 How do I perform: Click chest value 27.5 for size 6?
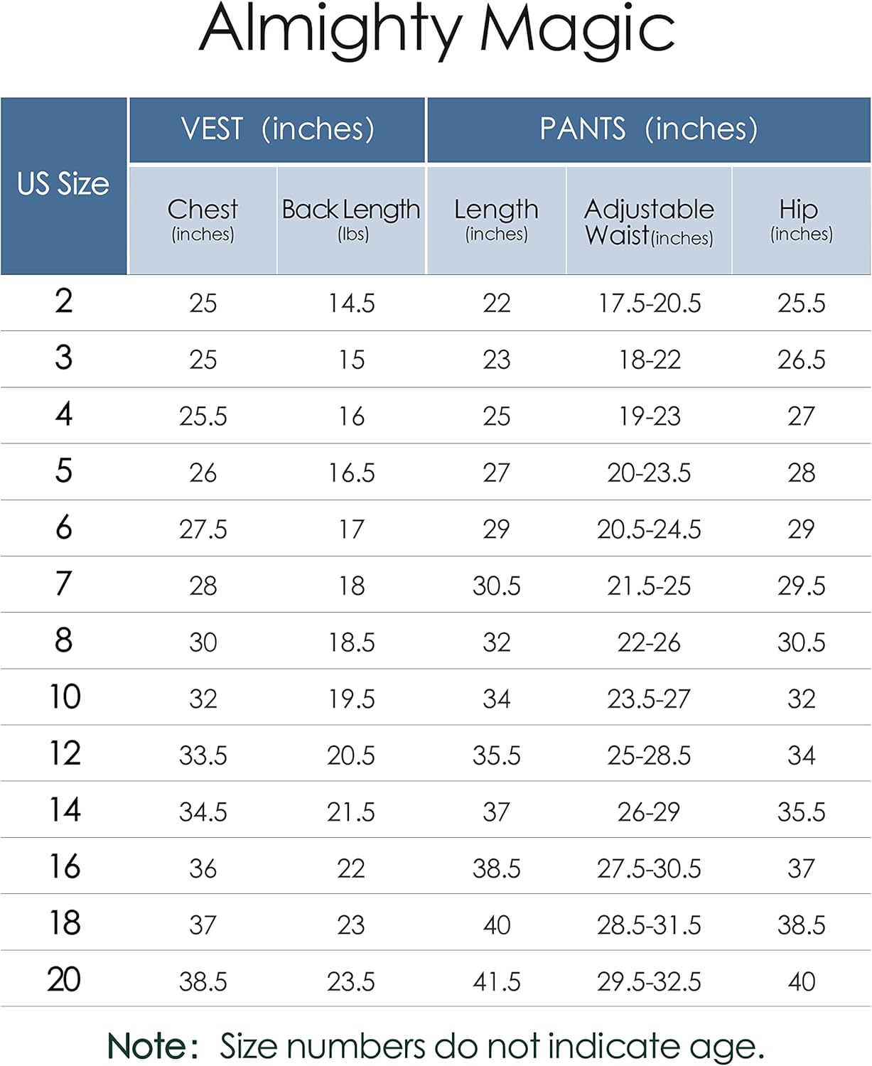203,529
